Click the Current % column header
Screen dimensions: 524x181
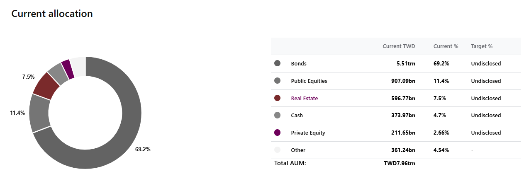tap(446, 46)
